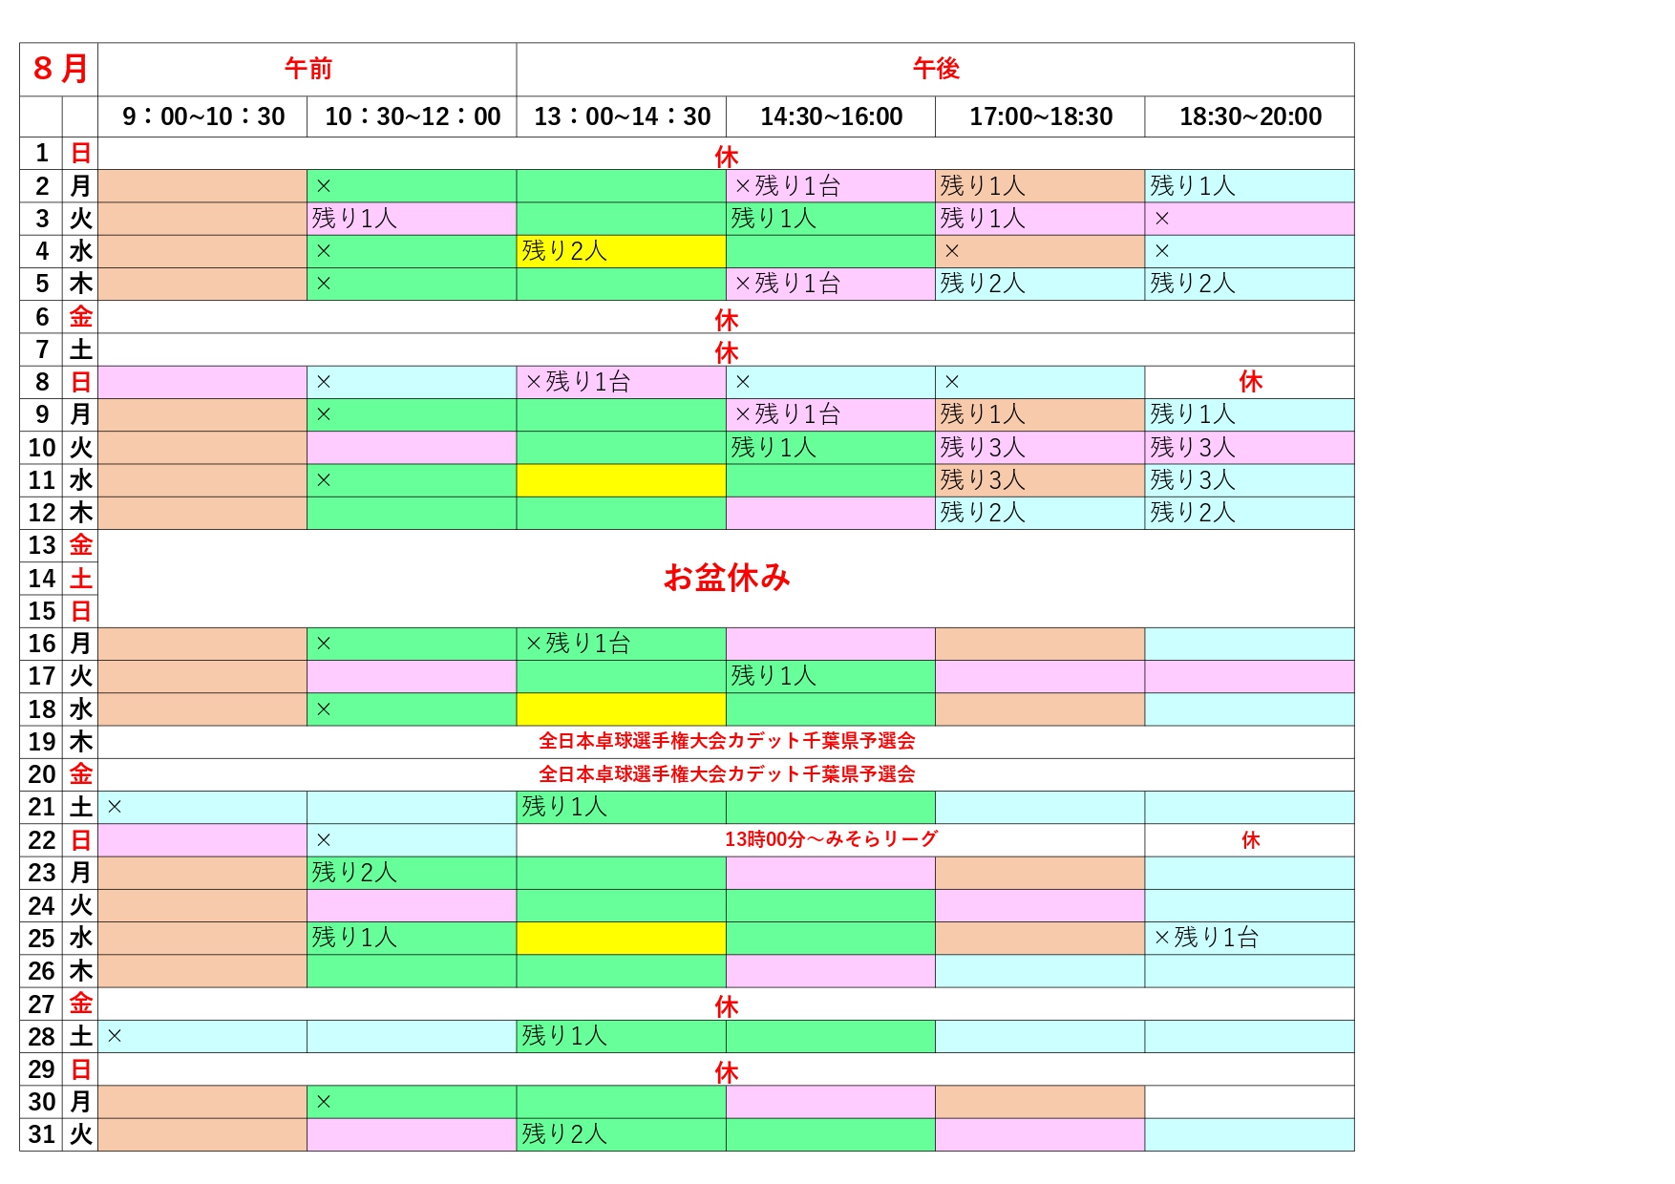This screenshot has width=1675, height=1184.
Task: Click the 18:30~20:00 time column header
Action: (x=1249, y=116)
